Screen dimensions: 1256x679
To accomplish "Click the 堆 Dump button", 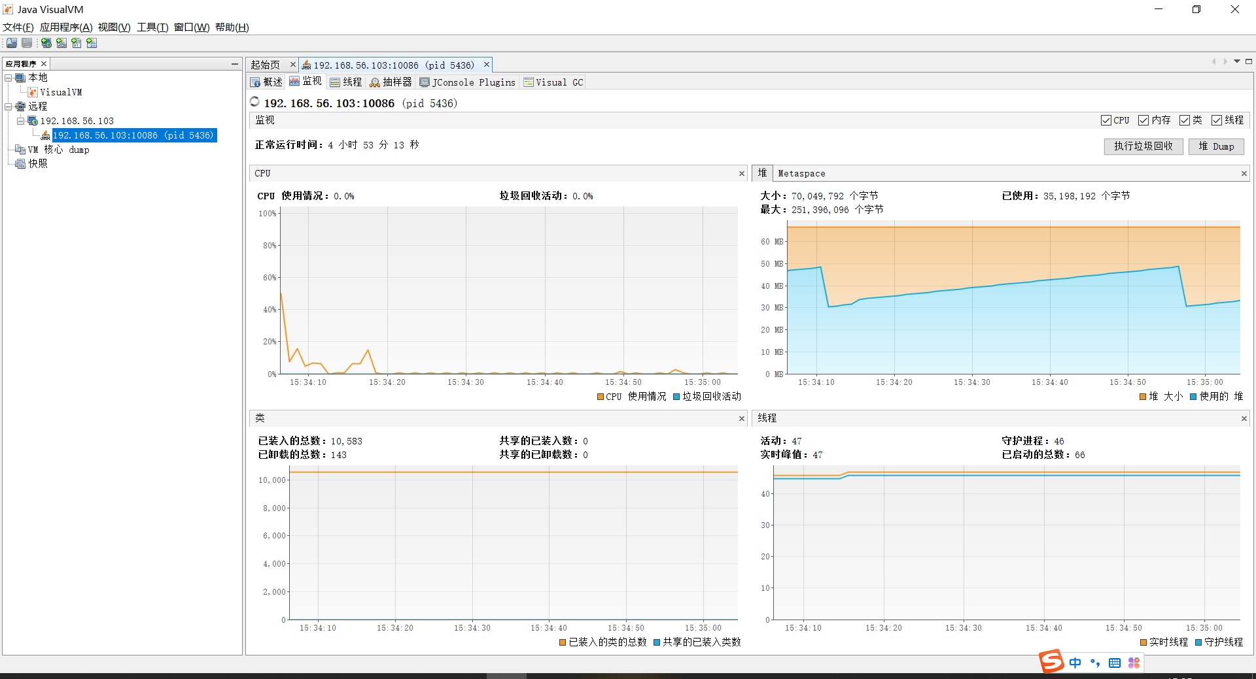I will tap(1216, 146).
